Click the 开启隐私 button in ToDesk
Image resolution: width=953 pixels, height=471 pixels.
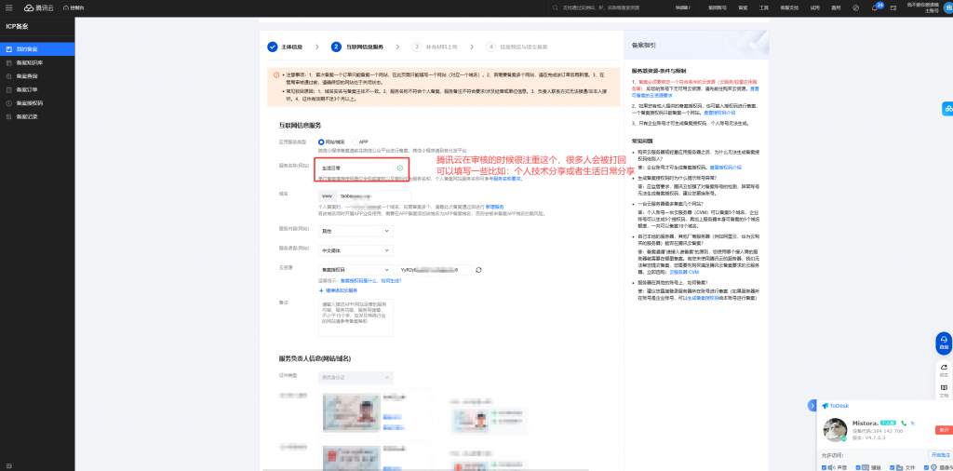(x=939, y=455)
